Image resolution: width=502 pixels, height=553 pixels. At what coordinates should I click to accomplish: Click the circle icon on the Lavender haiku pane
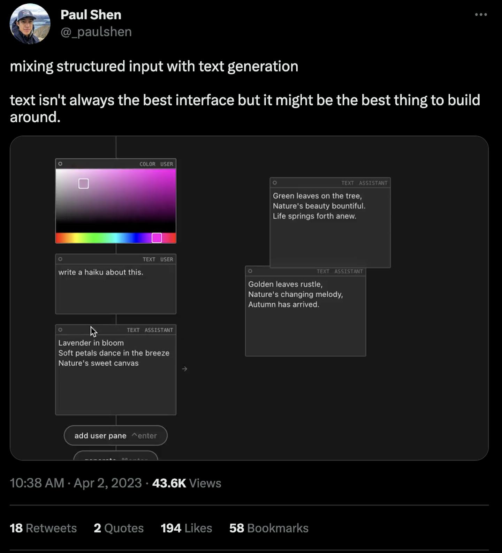tap(60, 330)
